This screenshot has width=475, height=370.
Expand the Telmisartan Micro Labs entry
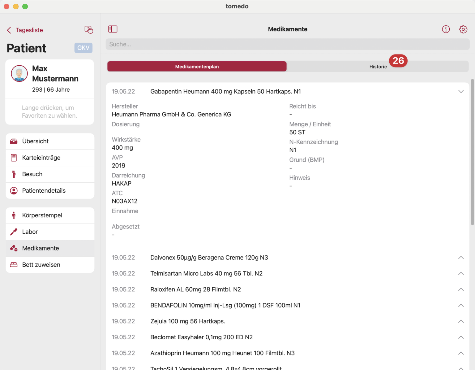(x=461, y=273)
